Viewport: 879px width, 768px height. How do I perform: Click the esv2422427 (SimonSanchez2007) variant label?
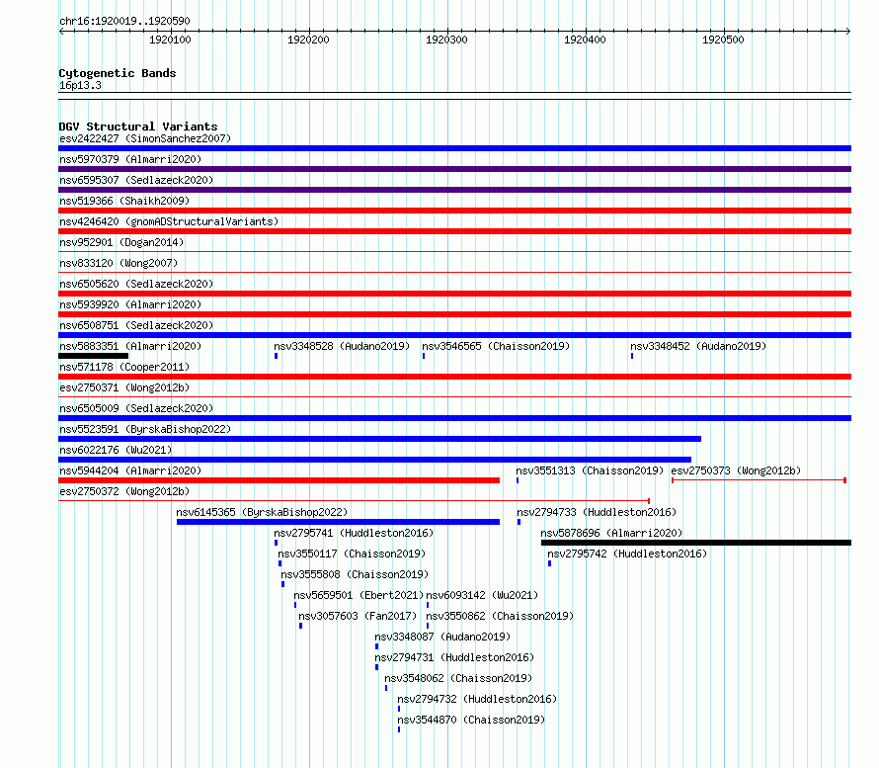(145, 138)
